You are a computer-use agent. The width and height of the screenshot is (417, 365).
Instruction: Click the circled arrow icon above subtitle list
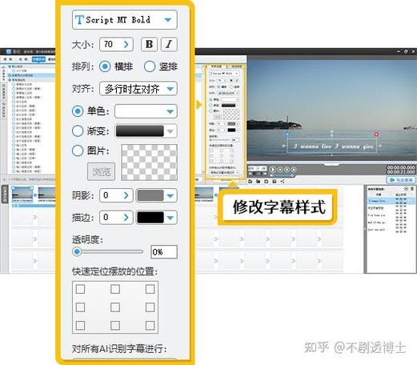406,189
